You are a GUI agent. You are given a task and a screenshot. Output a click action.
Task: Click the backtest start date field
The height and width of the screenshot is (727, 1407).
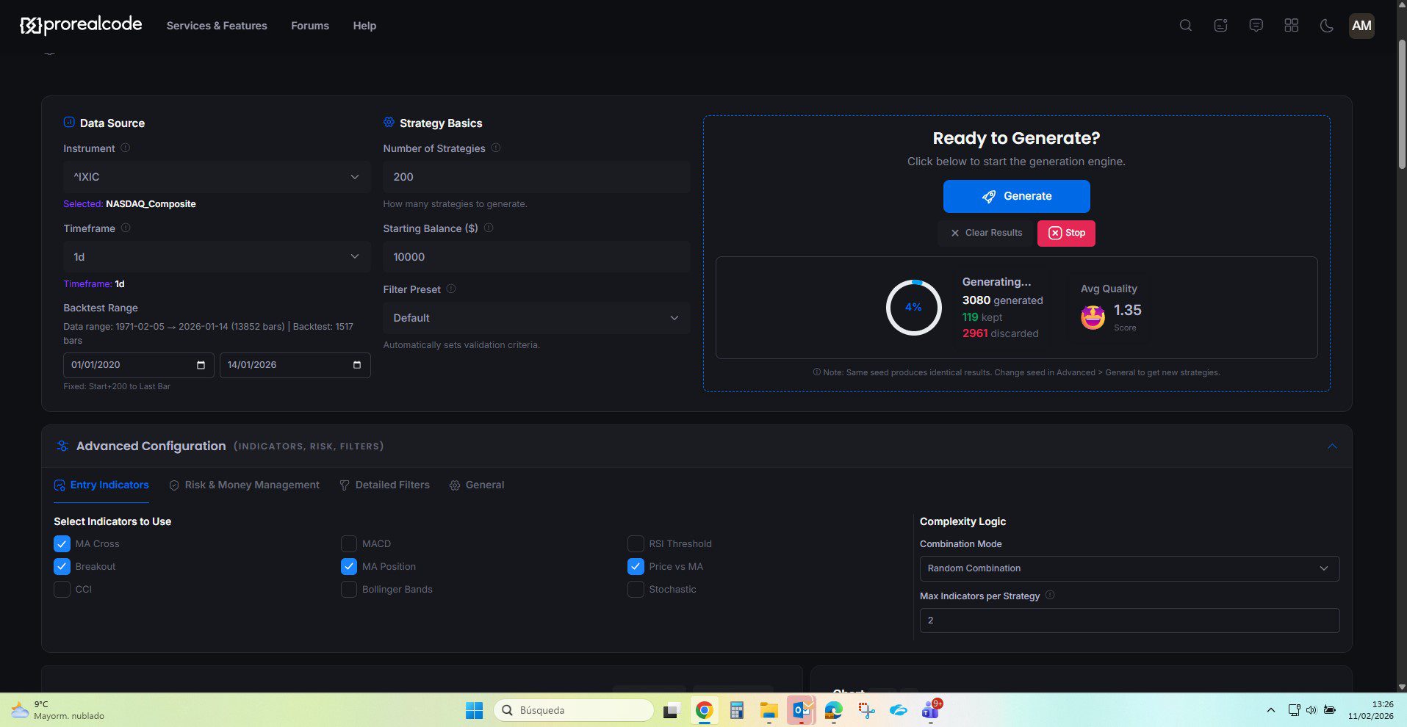tap(139, 365)
